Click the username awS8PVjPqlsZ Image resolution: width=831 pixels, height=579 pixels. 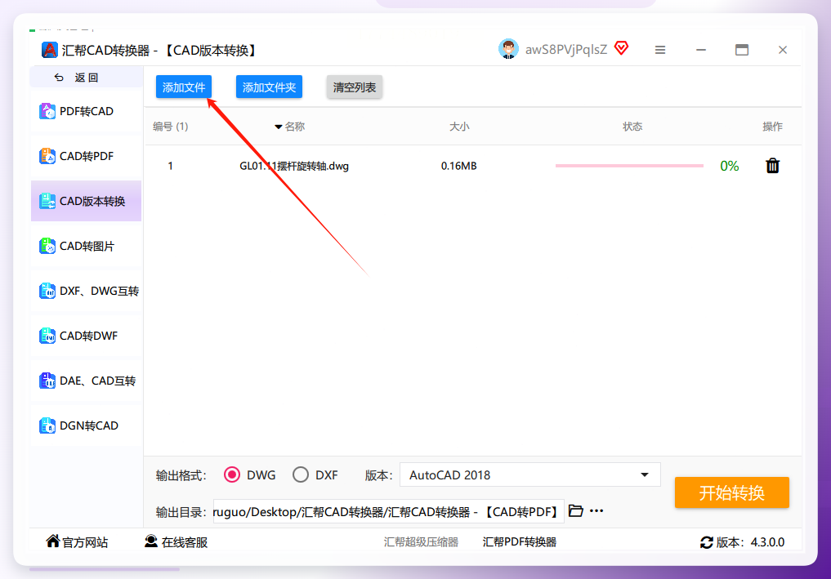pos(566,49)
